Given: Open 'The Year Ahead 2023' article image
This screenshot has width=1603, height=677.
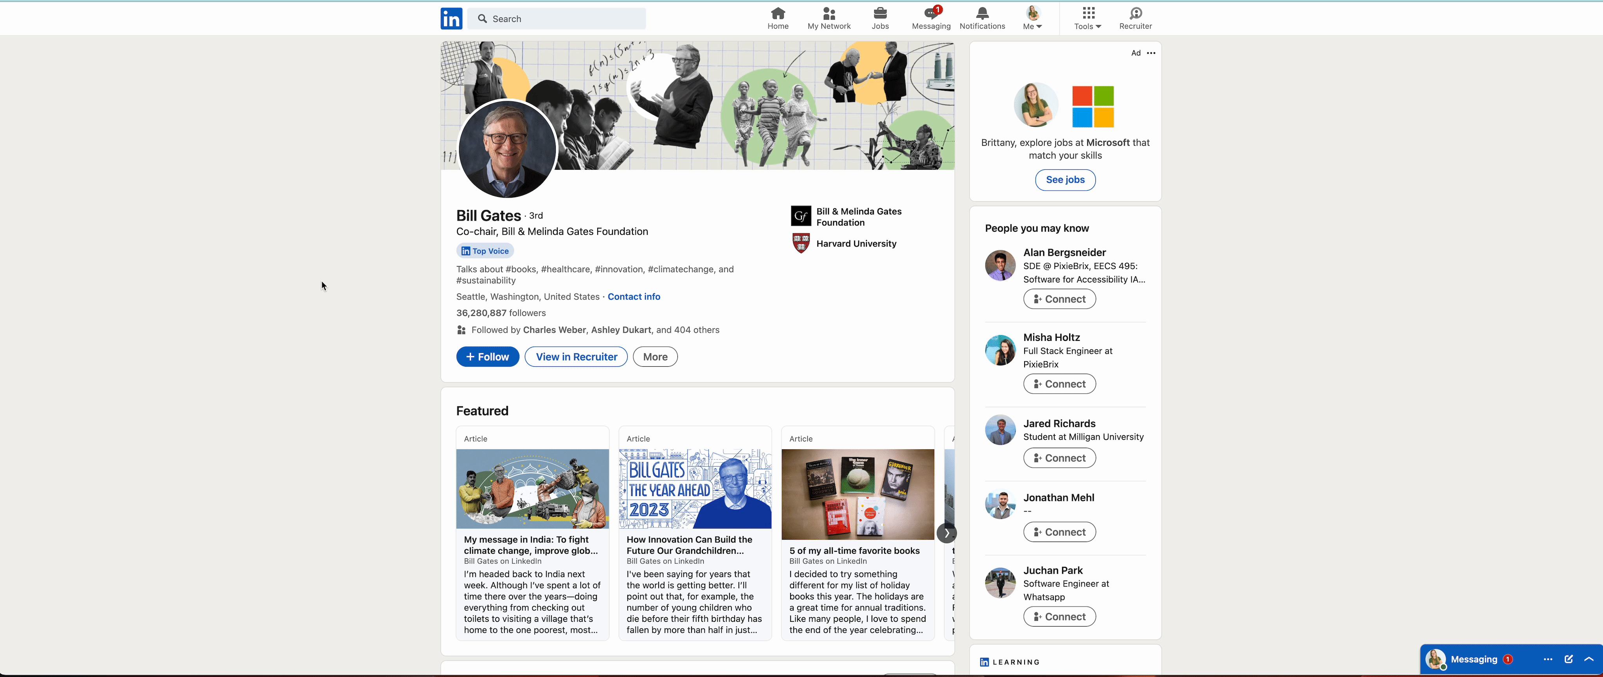Looking at the screenshot, I should [x=695, y=489].
